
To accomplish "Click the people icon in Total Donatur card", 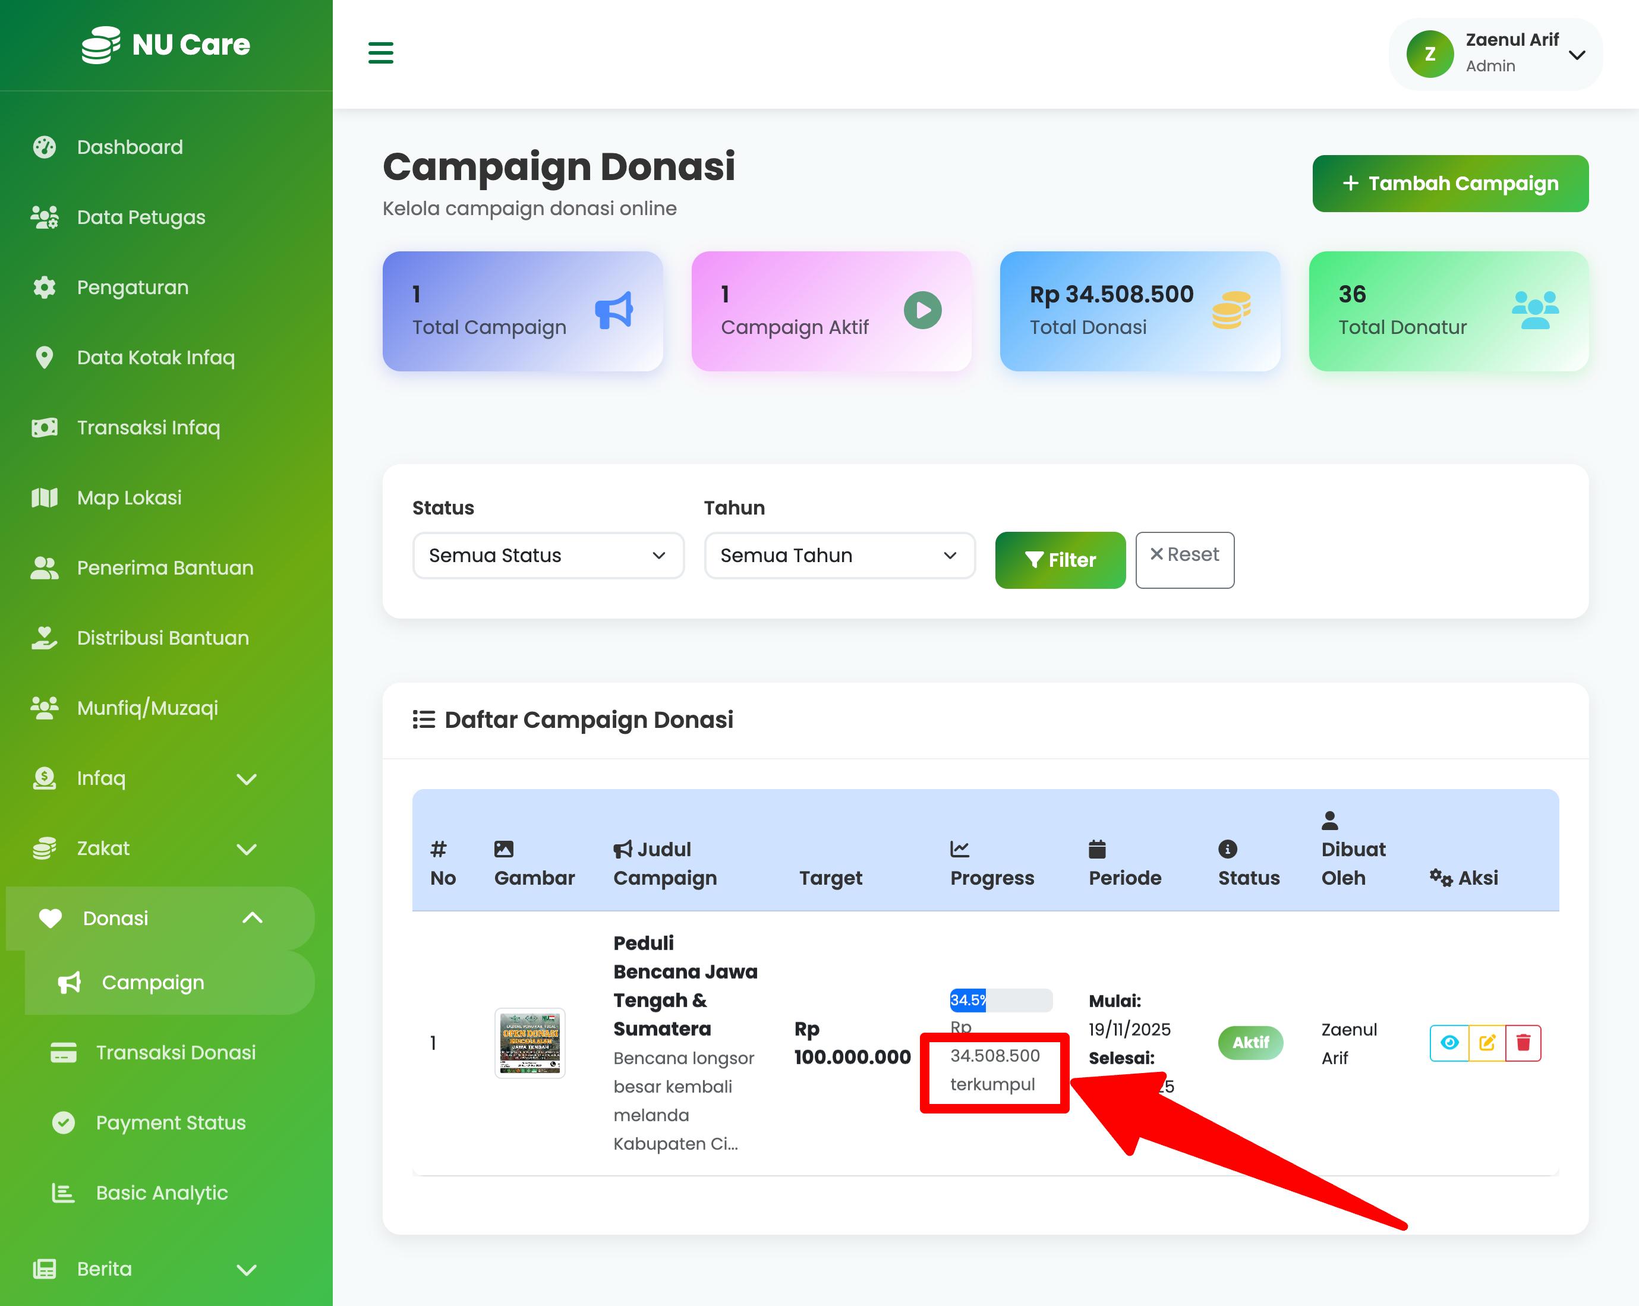I will pos(1535,310).
